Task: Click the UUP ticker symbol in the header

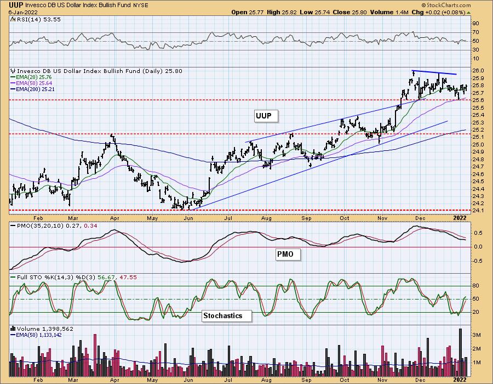Action: coord(16,5)
